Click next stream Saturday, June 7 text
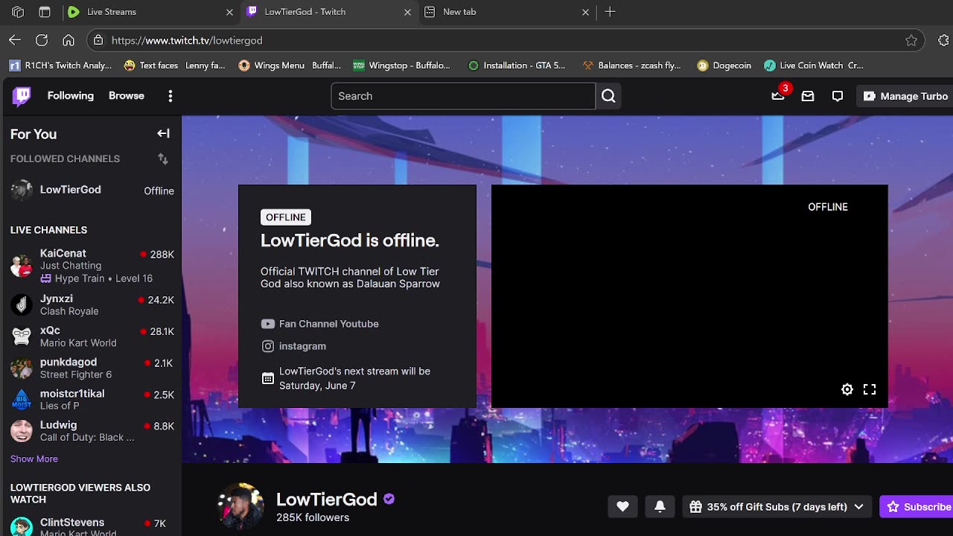This screenshot has width=953, height=536. tap(354, 379)
